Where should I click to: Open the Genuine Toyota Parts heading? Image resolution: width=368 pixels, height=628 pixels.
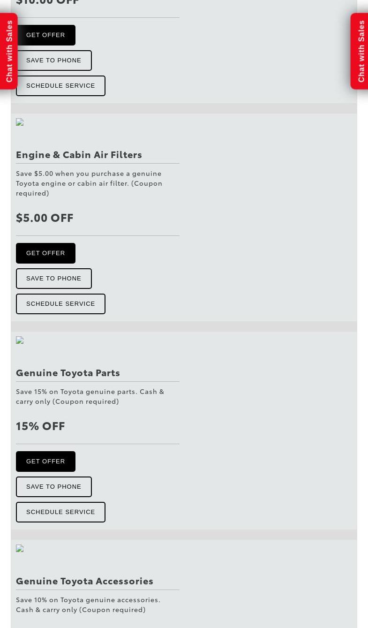coord(68,372)
